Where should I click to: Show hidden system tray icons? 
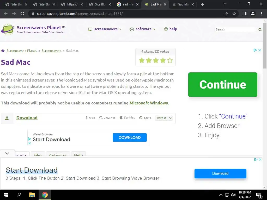point(221,195)
